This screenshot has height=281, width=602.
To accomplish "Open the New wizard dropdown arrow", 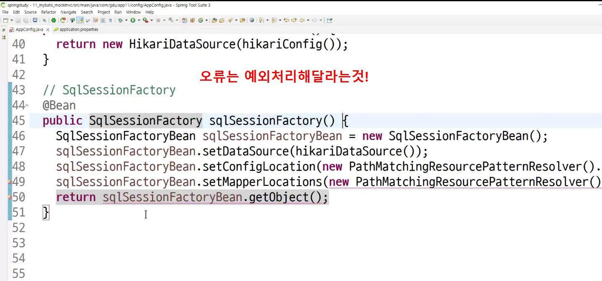I will coord(12,20).
